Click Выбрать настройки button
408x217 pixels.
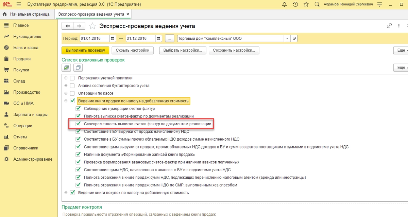(183, 50)
